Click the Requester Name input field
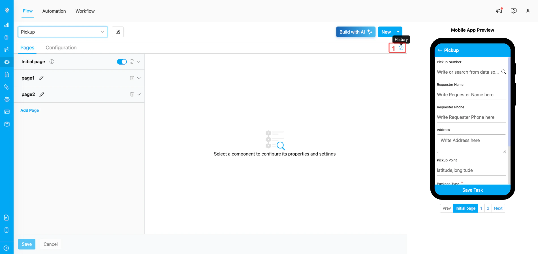 (x=471, y=95)
